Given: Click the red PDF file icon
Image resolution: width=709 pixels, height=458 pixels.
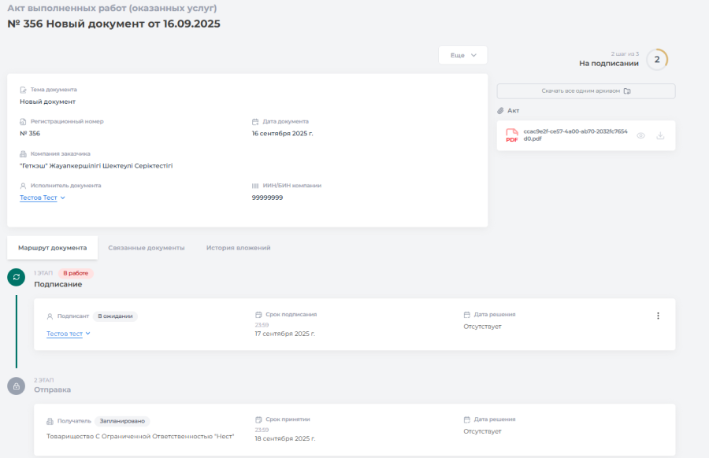Looking at the screenshot, I should click(x=512, y=135).
